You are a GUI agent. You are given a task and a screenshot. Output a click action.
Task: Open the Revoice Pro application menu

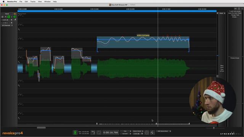point(12,2)
